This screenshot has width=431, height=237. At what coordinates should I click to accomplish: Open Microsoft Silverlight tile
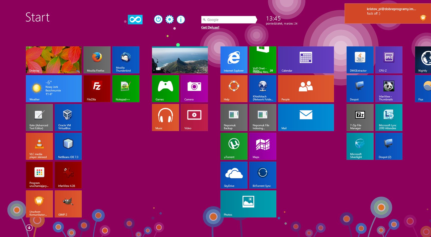pyautogui.click(x=360, y=146)
